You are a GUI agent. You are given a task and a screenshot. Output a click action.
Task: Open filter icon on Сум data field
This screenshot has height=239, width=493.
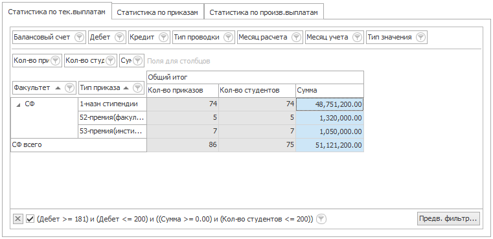(x=137, y=61)
